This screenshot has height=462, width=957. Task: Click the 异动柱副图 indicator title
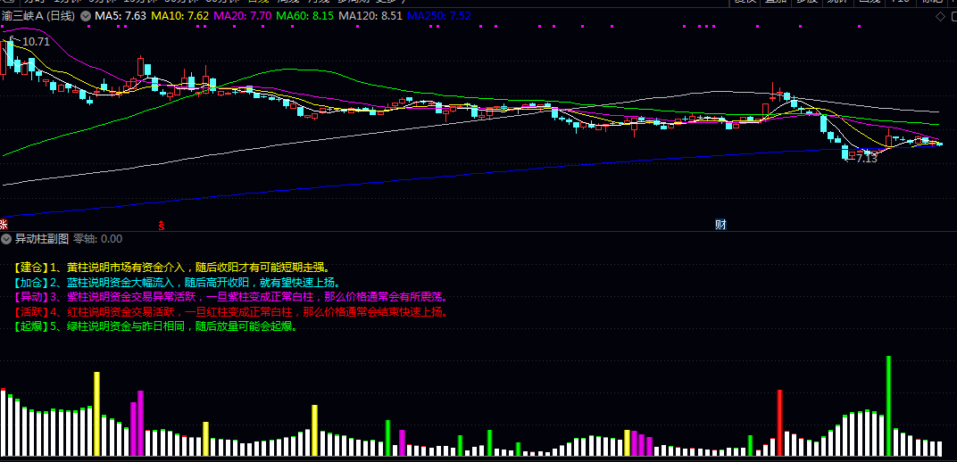coord(42,239)
